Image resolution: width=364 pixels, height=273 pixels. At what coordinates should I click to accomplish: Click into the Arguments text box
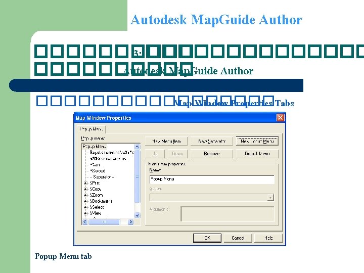[x=227, y=214]
